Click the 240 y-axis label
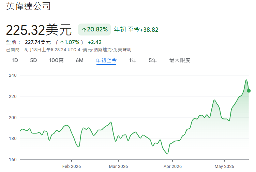Viewport: 256px width, 172px height. 13,75
